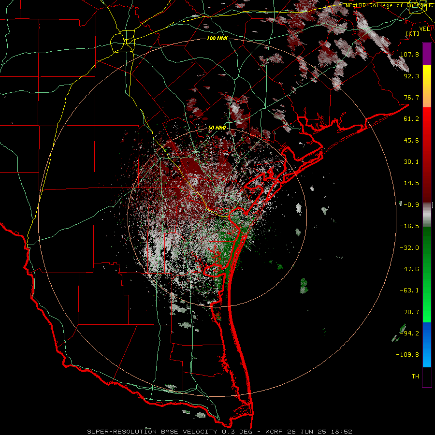435x435 pixels.
Task: Select the -78.7 velocity scale value
Action: point(409,312)
